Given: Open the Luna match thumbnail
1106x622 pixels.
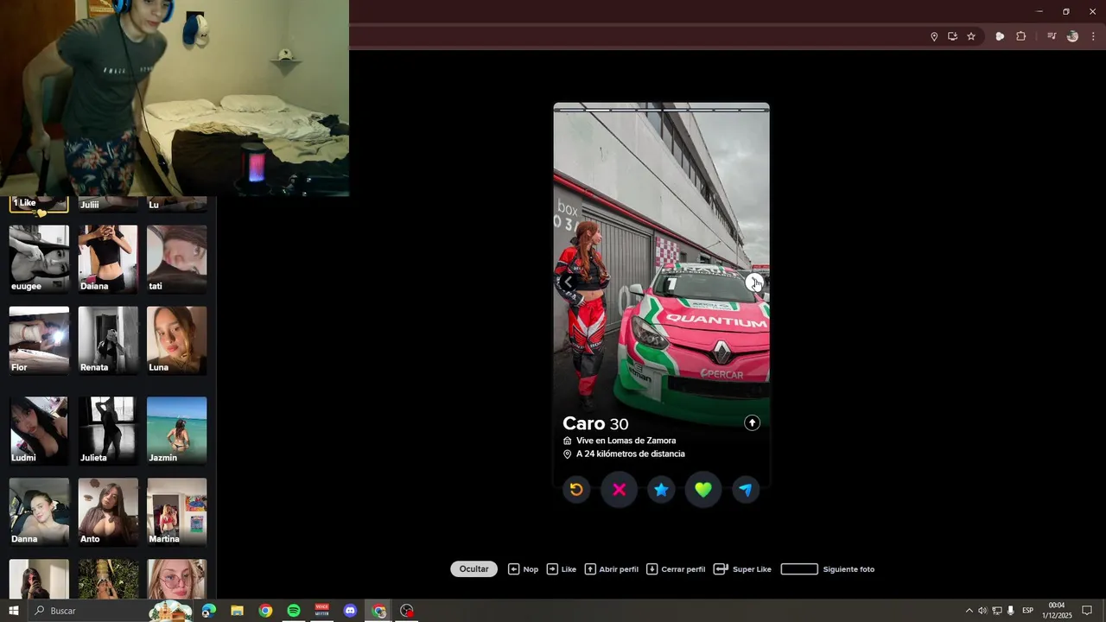Looking at the screenshot, I should (177, 340).
